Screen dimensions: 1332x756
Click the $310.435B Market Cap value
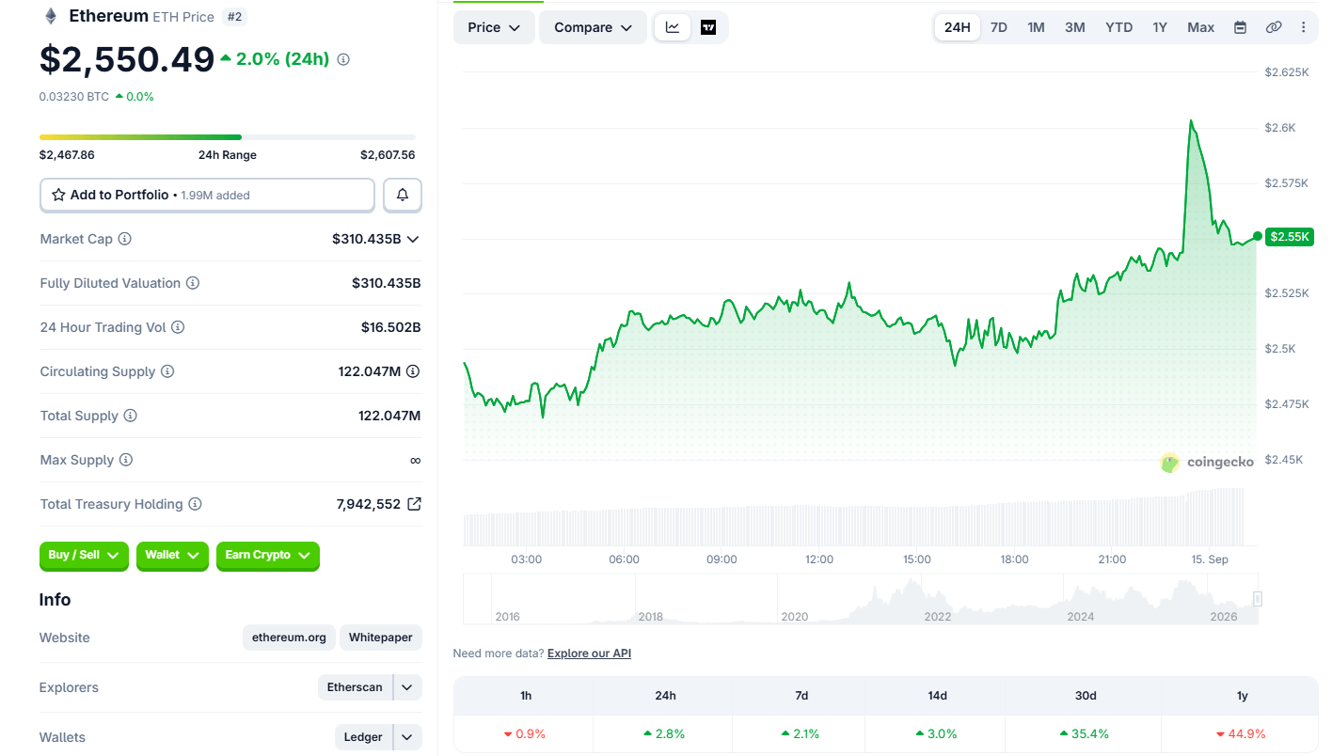(366, 239)
